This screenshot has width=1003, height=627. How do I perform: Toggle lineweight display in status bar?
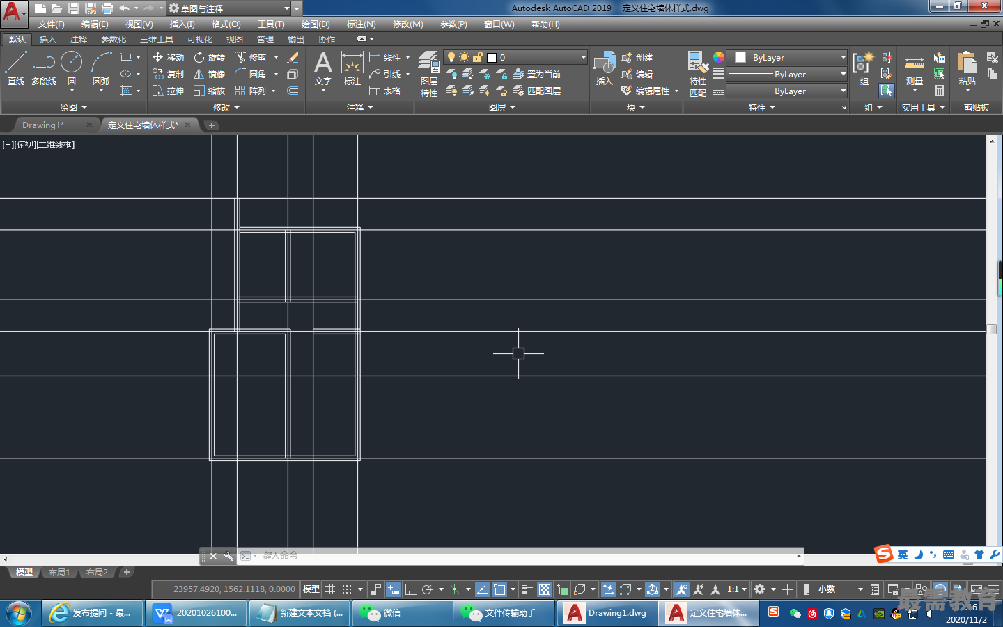[x=527, y=589]
